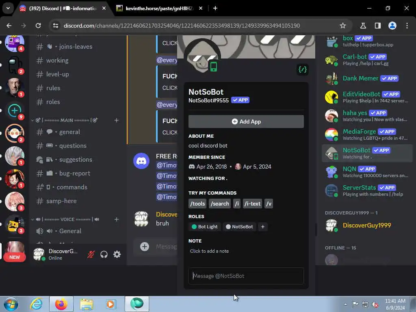The height and width of the screenshot is (312, 416).
Task: Click the active developer badge icon
Action: click(x=302, y=69)
